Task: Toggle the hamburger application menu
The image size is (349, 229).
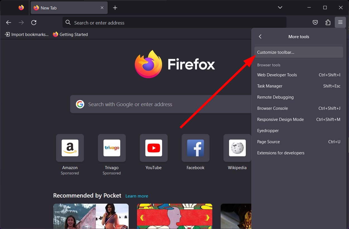Action: point(340,23)
